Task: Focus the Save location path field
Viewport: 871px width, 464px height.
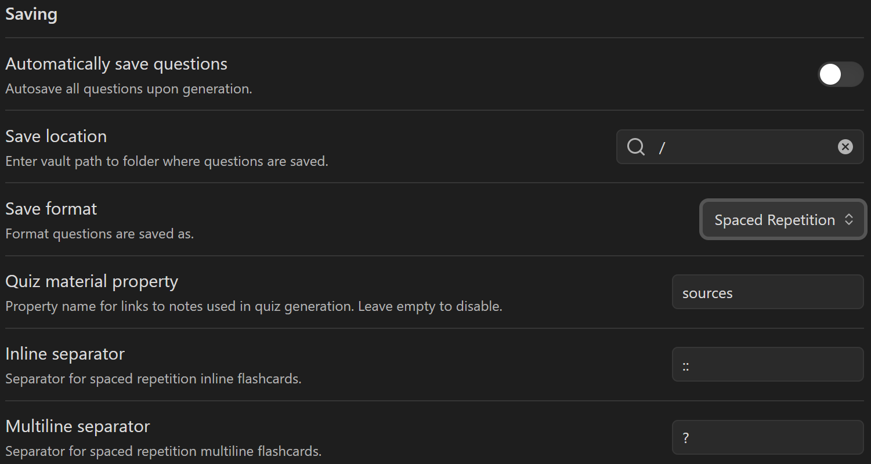Action: tap(743, 147)
